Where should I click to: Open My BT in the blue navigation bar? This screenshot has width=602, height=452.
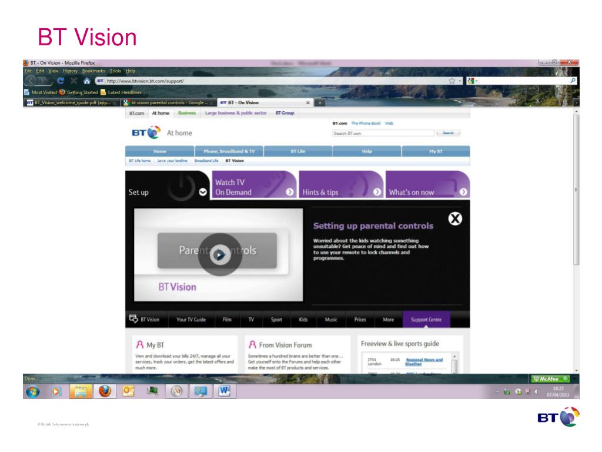point(436,151)
